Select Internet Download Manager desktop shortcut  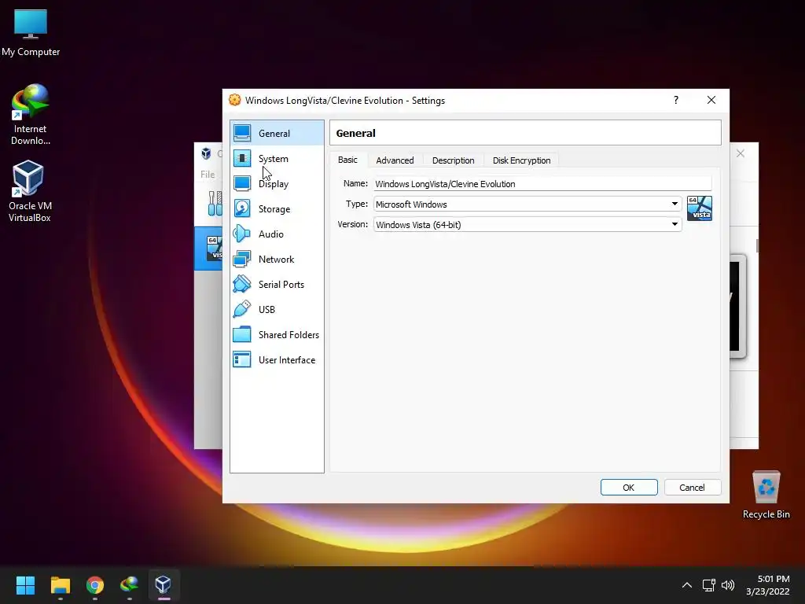(x=31, y=115)
